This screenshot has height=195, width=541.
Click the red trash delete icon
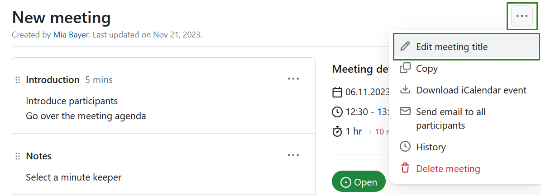405,169
